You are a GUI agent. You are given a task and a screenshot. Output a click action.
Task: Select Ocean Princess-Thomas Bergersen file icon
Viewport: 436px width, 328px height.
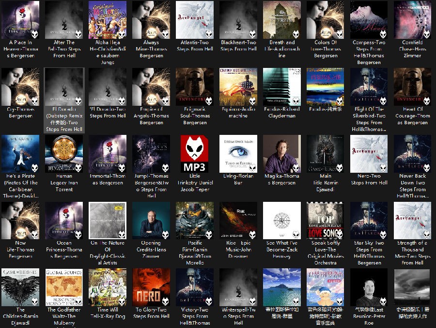click(64, 220)
